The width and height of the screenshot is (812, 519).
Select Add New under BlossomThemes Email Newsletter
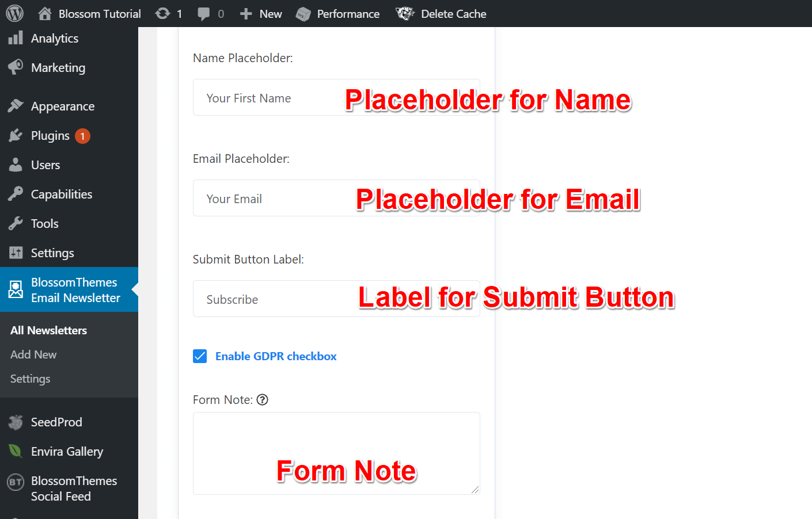[x=33, y=354]
